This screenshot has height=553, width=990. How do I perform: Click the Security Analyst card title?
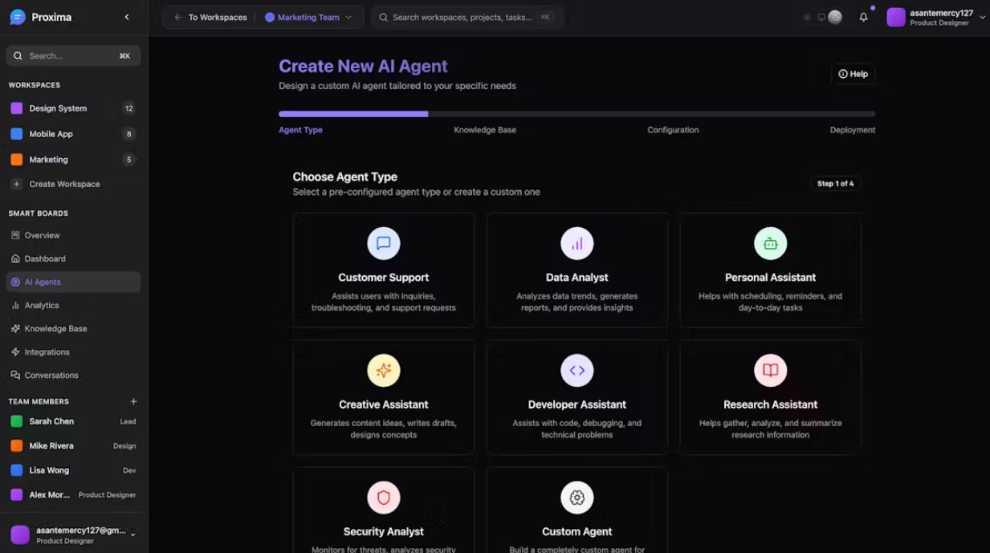384,531
